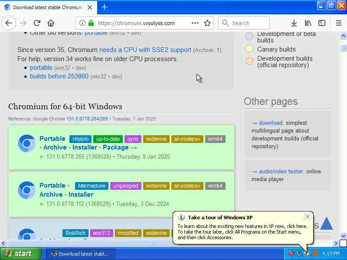Click the up-to-date tag
The width and height of the screenshot is (347, 260).
pos(108,139)
